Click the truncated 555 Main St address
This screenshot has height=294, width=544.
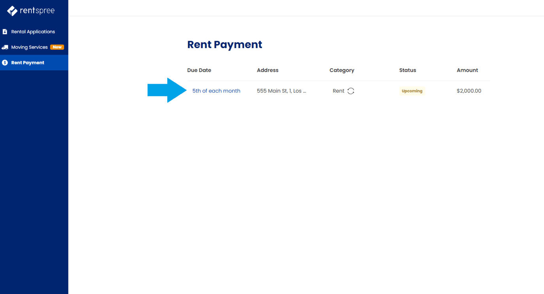click(281, 91)
